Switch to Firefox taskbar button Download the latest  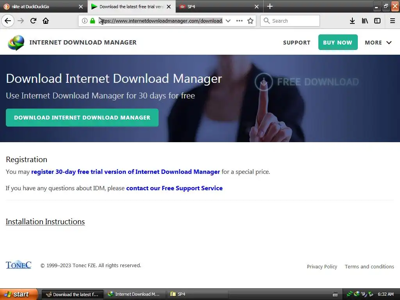tap(72, 295)
